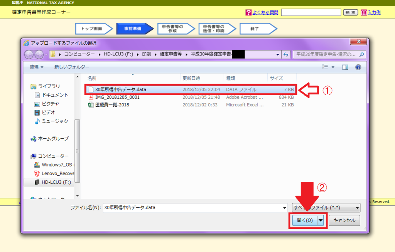Click トップ画面 step arrow
Image resolution: width=395 pixels, height=252 pixels.
pos(94,29)
